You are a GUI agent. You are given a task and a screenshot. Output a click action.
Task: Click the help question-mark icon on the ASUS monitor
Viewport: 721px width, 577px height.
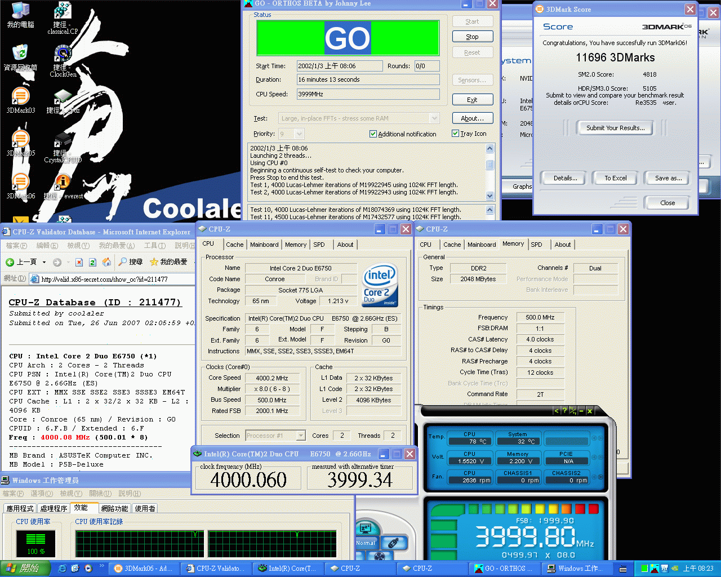pos(564,411)
